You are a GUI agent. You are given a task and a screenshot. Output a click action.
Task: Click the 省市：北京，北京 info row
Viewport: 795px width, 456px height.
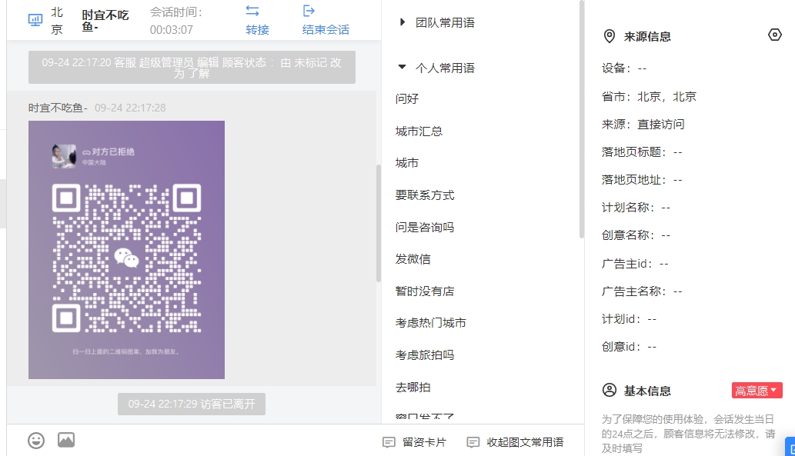click(649, 96)
